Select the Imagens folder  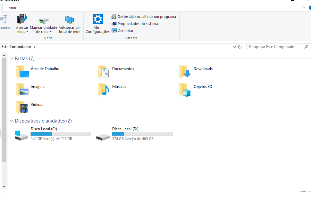[x=22, y=90]
